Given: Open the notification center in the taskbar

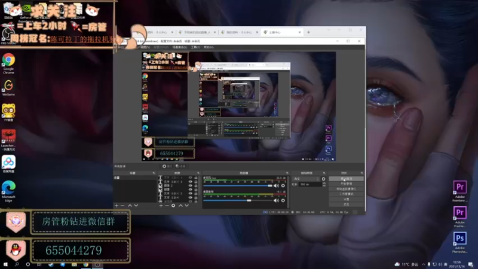Looking at the screenshot, I should point(471,264).
